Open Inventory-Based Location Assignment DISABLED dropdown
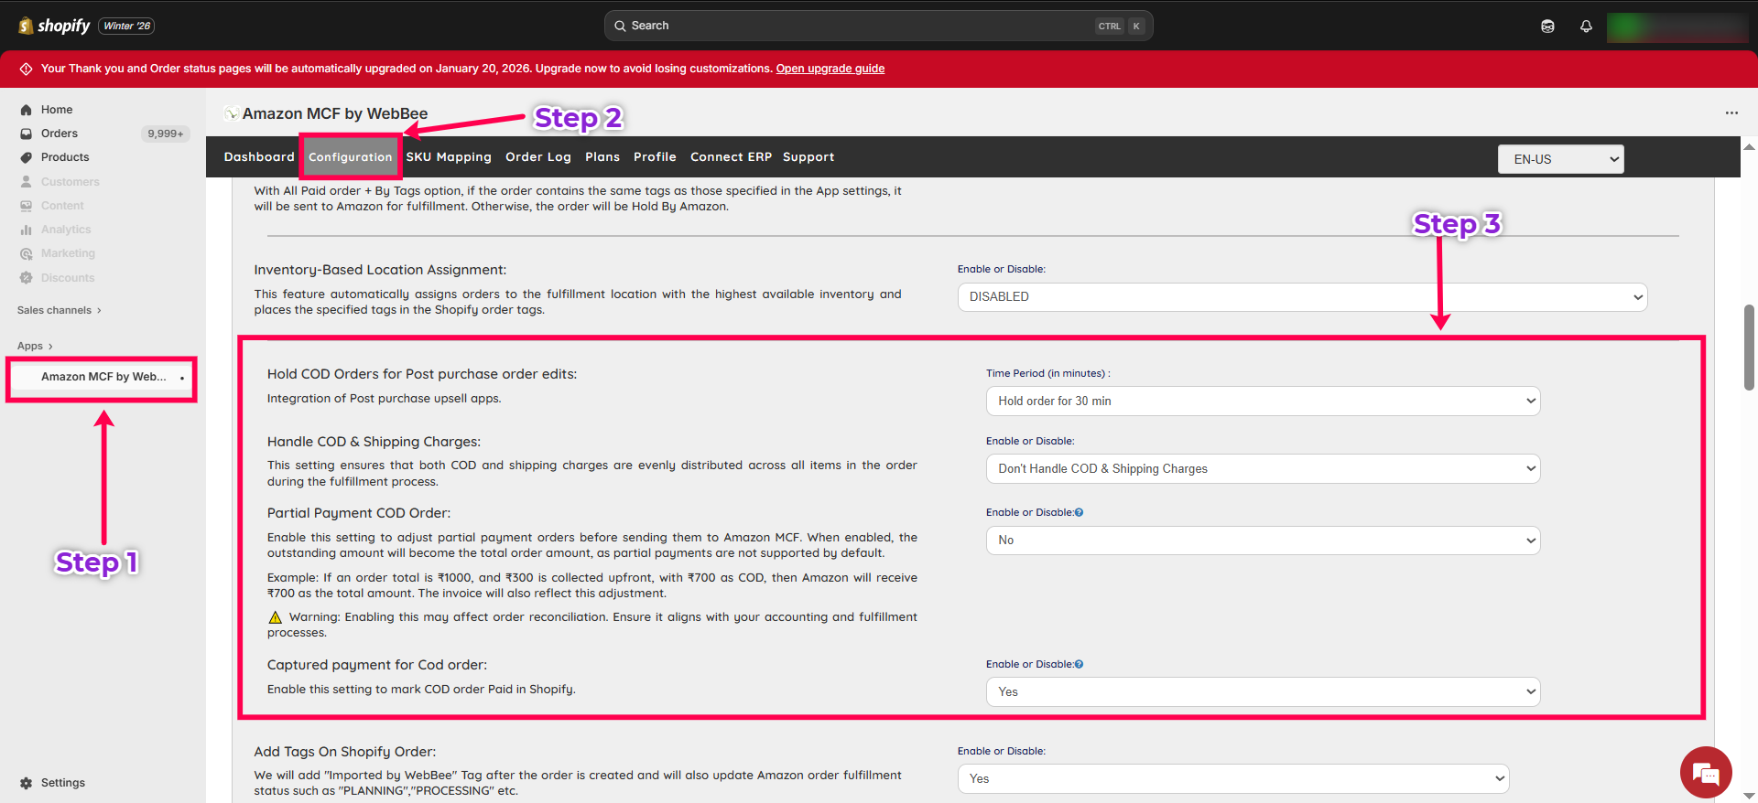The height and width of the screenshot is (803, 1758). pos(1301,297)
